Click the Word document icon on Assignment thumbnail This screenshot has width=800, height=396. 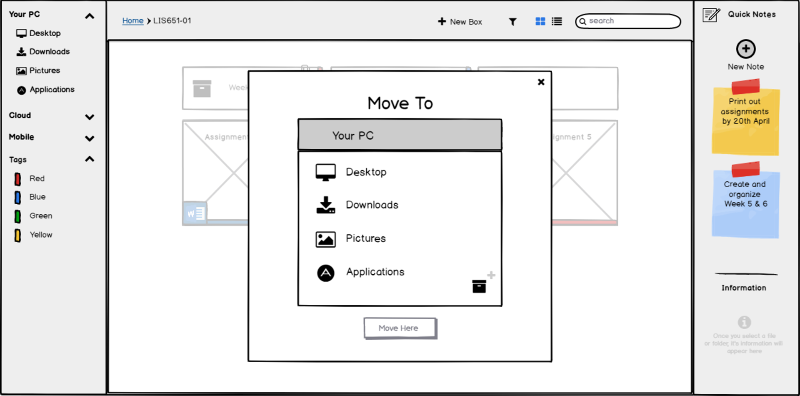coord(195,213)
